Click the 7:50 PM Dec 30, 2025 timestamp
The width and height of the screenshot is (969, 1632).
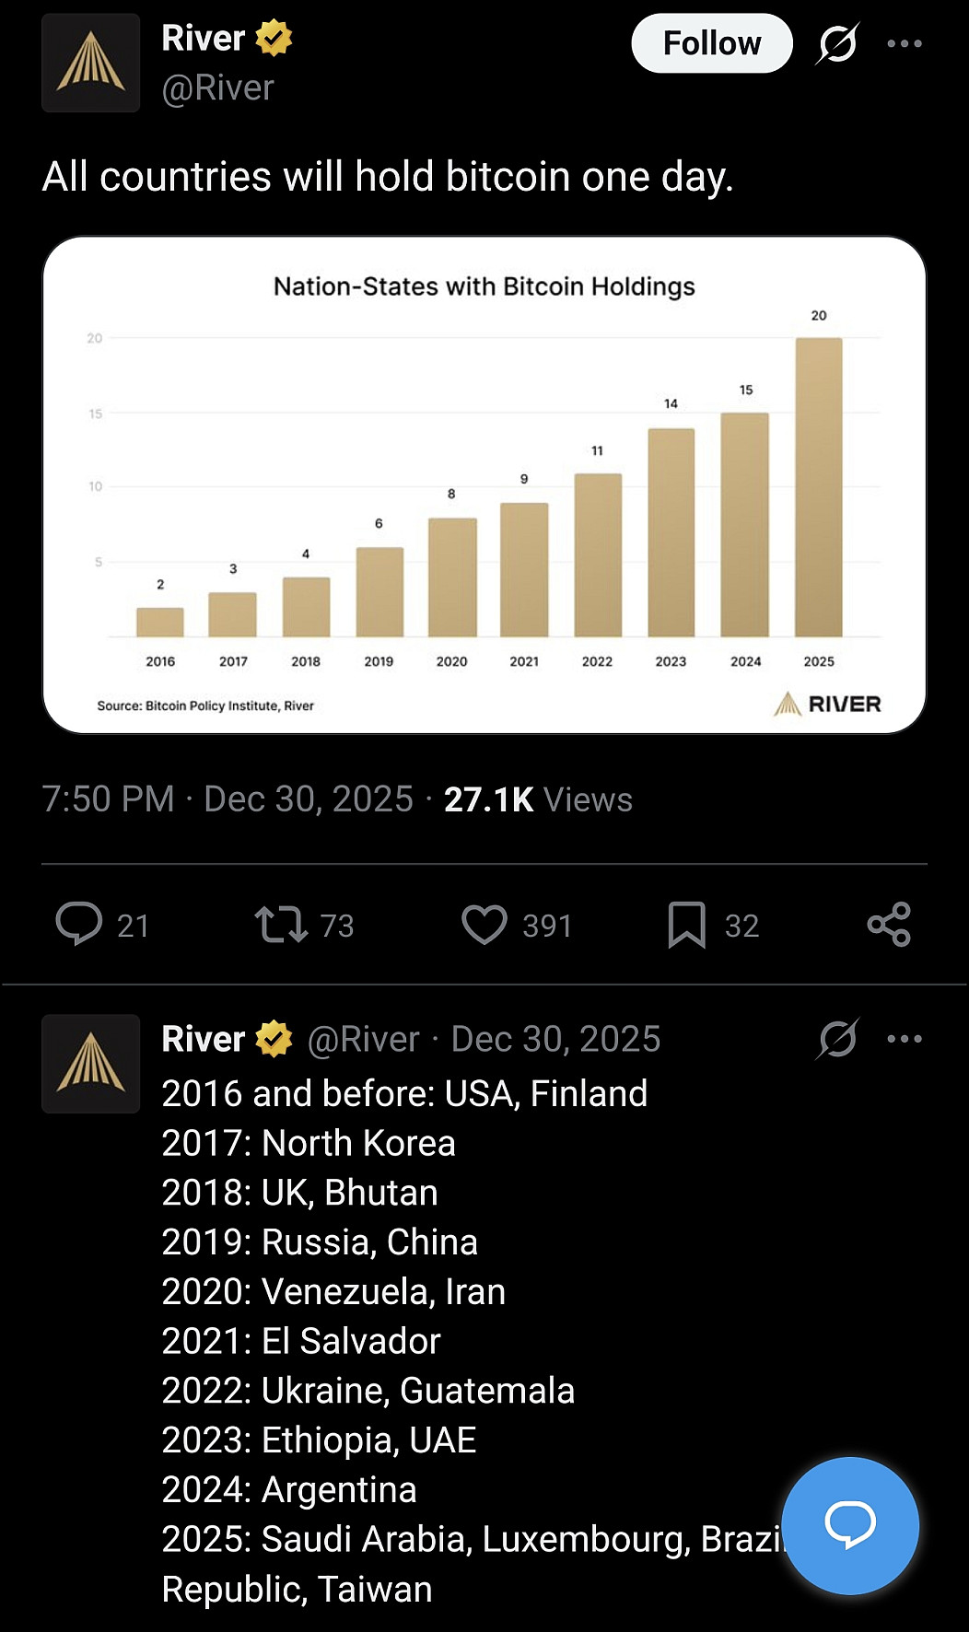pos(228,799)
